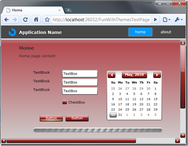Screen dimensions: 188x146
Task: Open the wrench tools menu dropdown
Action: (x=179, y=20)
